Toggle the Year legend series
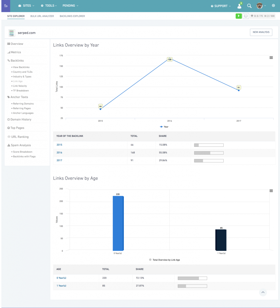280x308 pixels. (x=164, y=127)
